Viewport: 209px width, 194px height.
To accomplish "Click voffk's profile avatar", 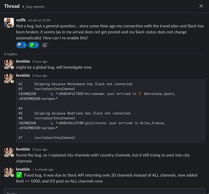I will (9, 23).
